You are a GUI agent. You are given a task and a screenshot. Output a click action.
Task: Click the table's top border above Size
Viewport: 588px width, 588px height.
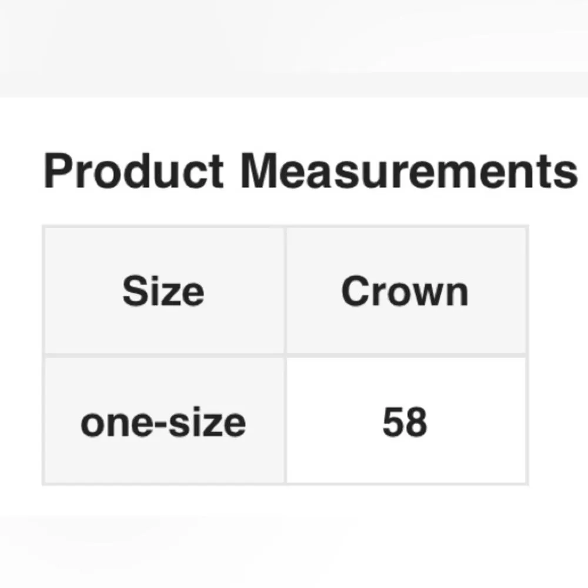(163, 226)
